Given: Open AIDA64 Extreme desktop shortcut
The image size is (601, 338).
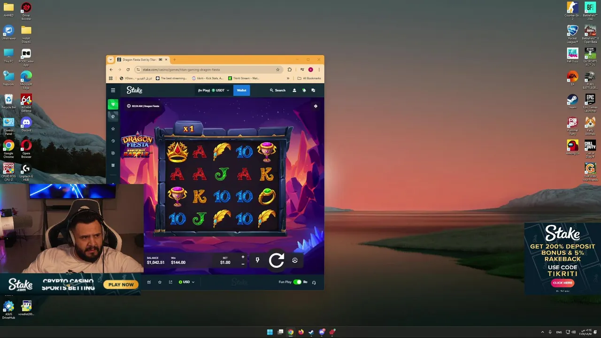Looking at the screenshot, I should click(x=26, y=102).
